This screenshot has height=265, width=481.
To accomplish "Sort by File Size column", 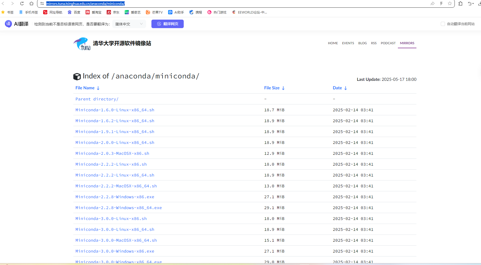I will coord(274,88).
